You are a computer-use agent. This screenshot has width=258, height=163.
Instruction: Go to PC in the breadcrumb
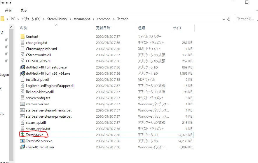pos(13,19)
